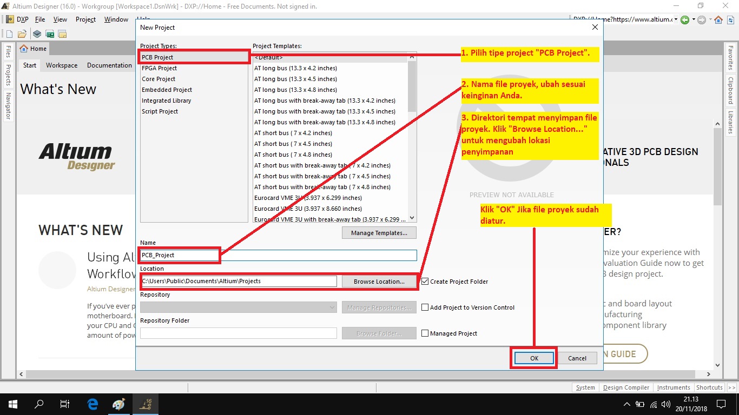Viewport: 739px width, 415px height.
Task: Click the Home tab house icon
Action: [x=24, y=49]
